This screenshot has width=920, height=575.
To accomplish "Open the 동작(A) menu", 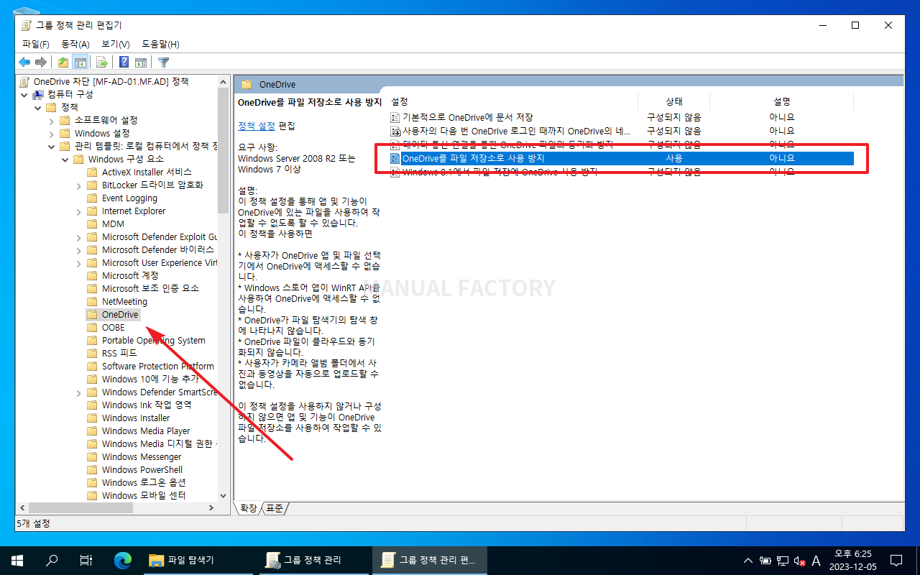I will pyautogui.click(x=75, y=45).
